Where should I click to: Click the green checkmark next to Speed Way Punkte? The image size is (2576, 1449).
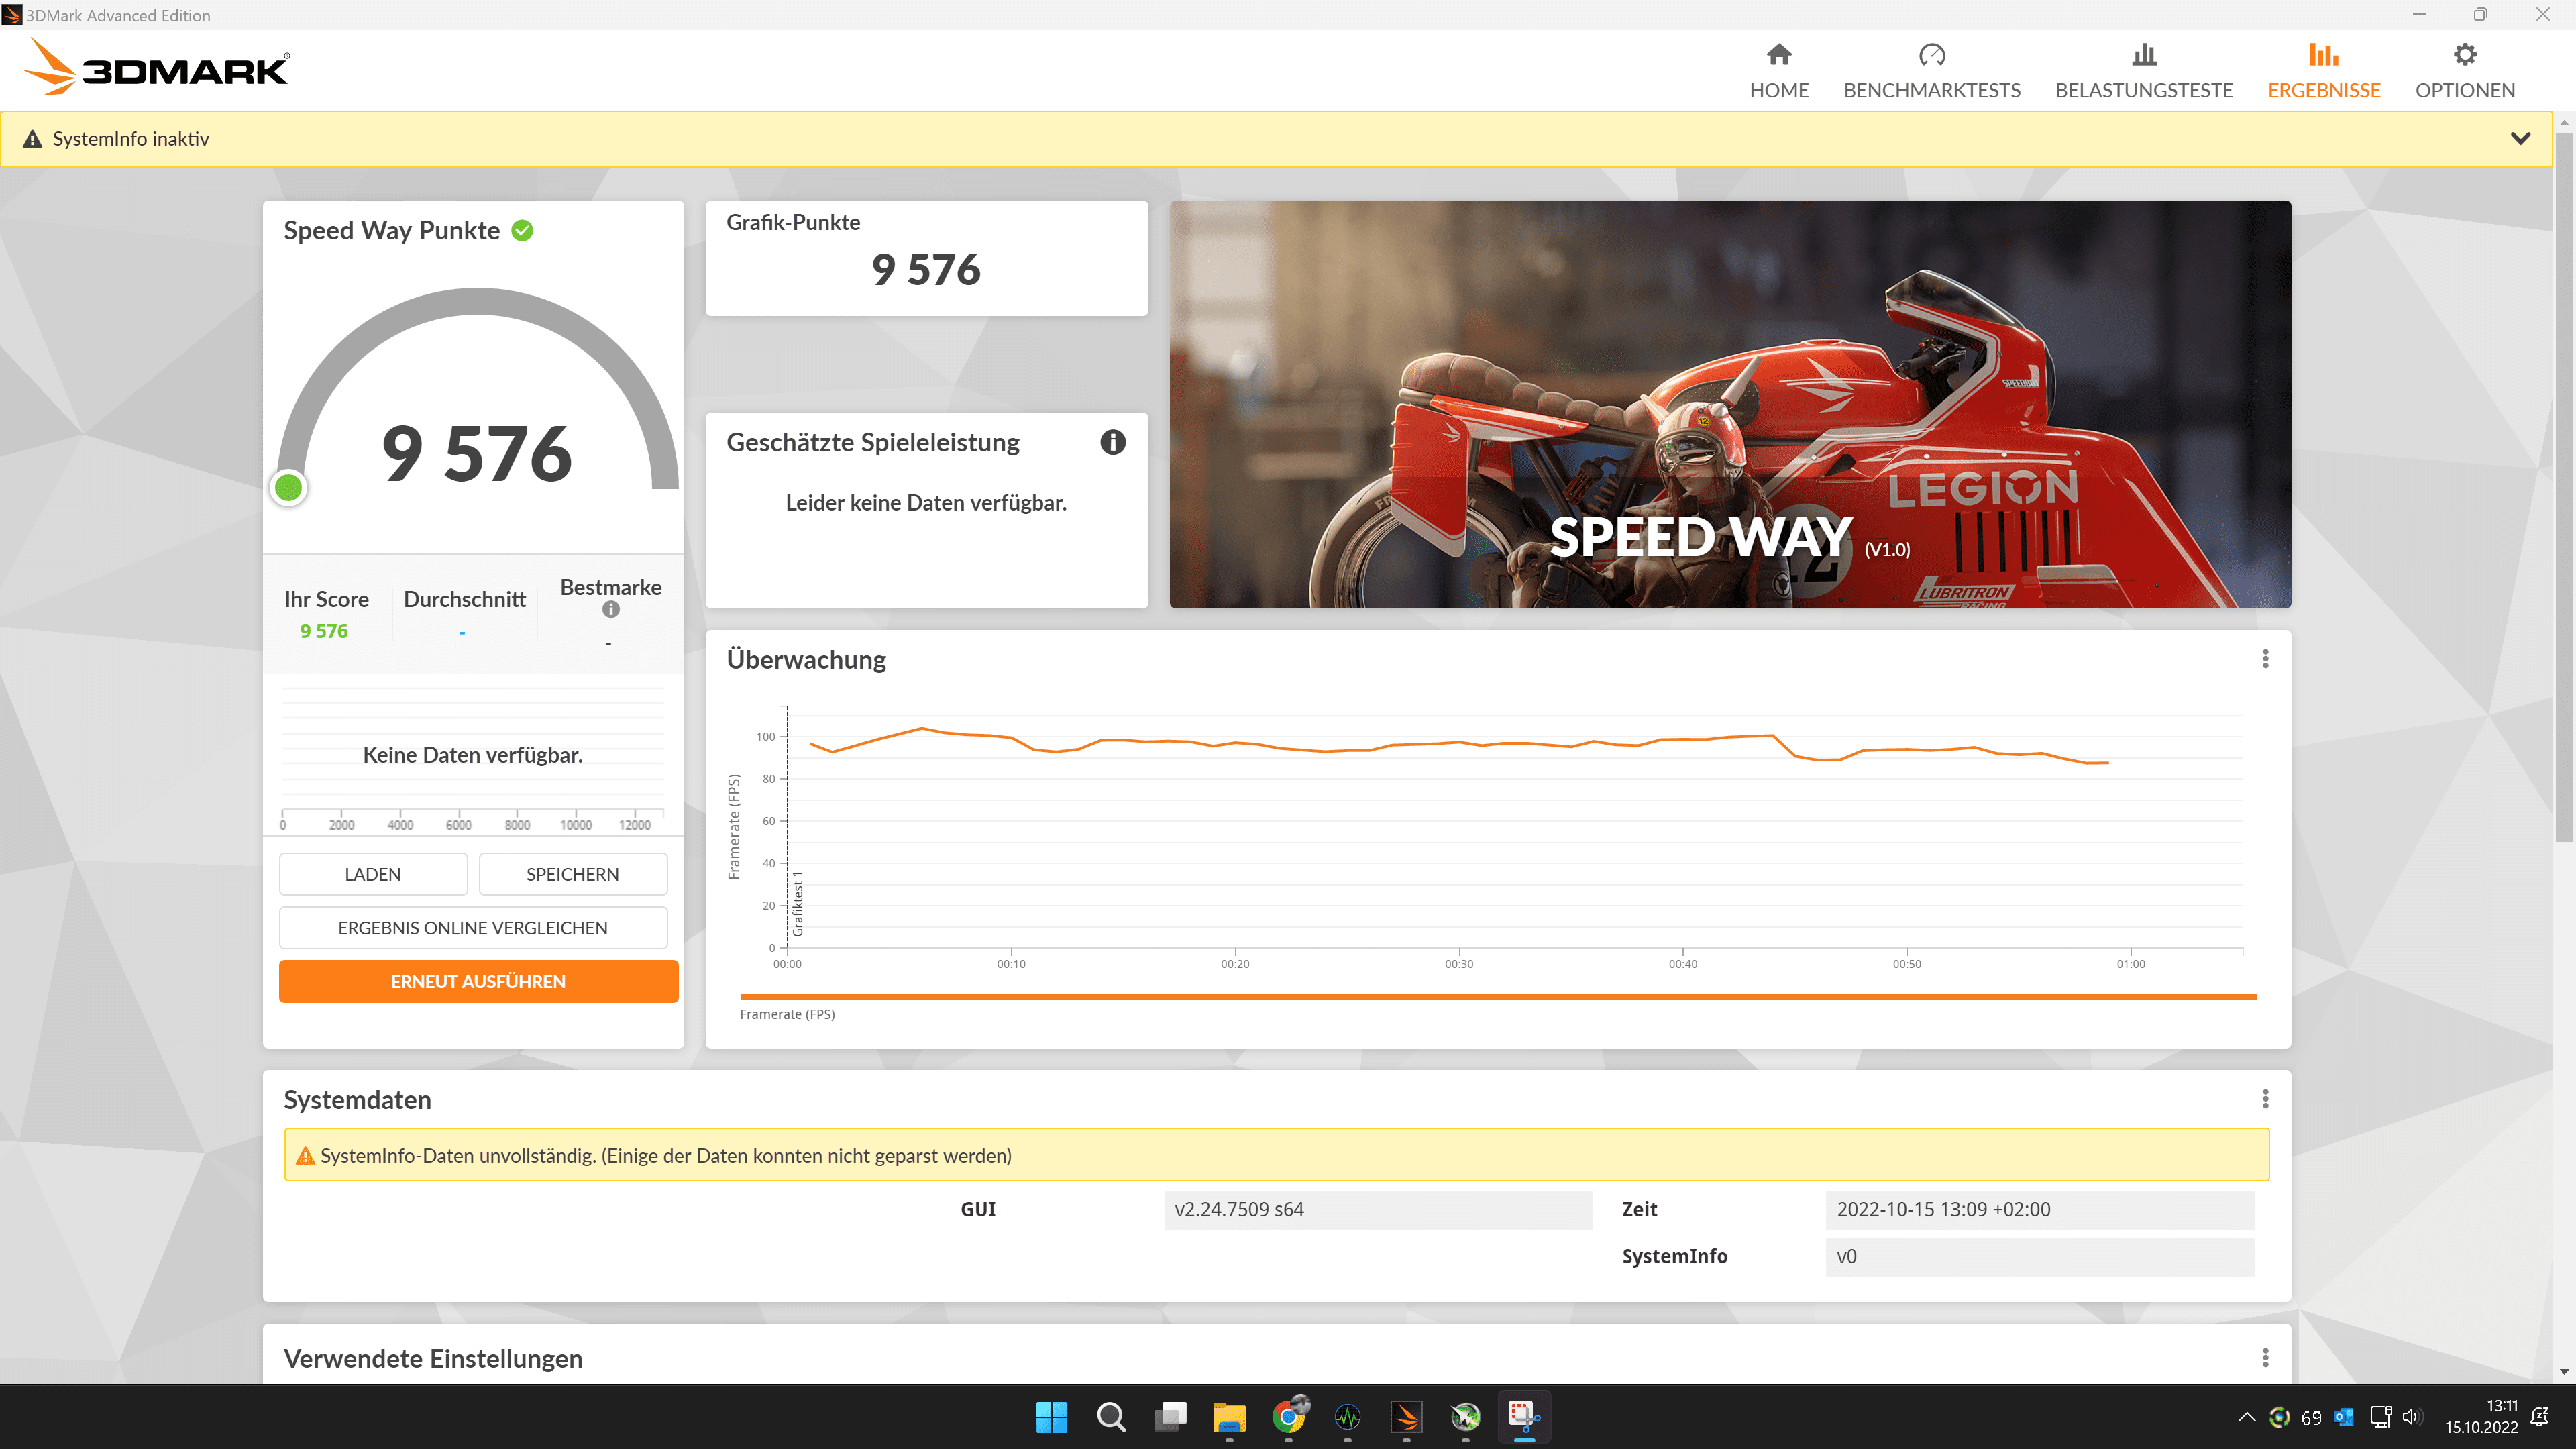[x=522, y=231]
